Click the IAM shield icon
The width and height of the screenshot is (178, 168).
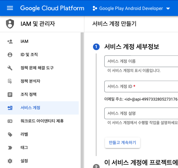coord(10,24)
